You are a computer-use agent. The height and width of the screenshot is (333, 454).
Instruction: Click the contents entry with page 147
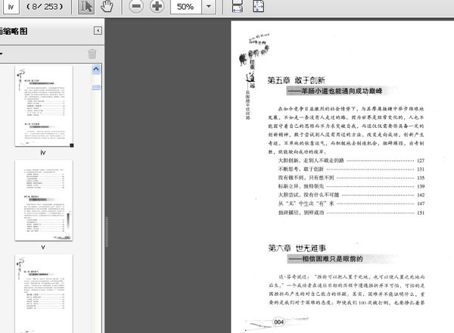pyautogui.click(x=351, y=204)
